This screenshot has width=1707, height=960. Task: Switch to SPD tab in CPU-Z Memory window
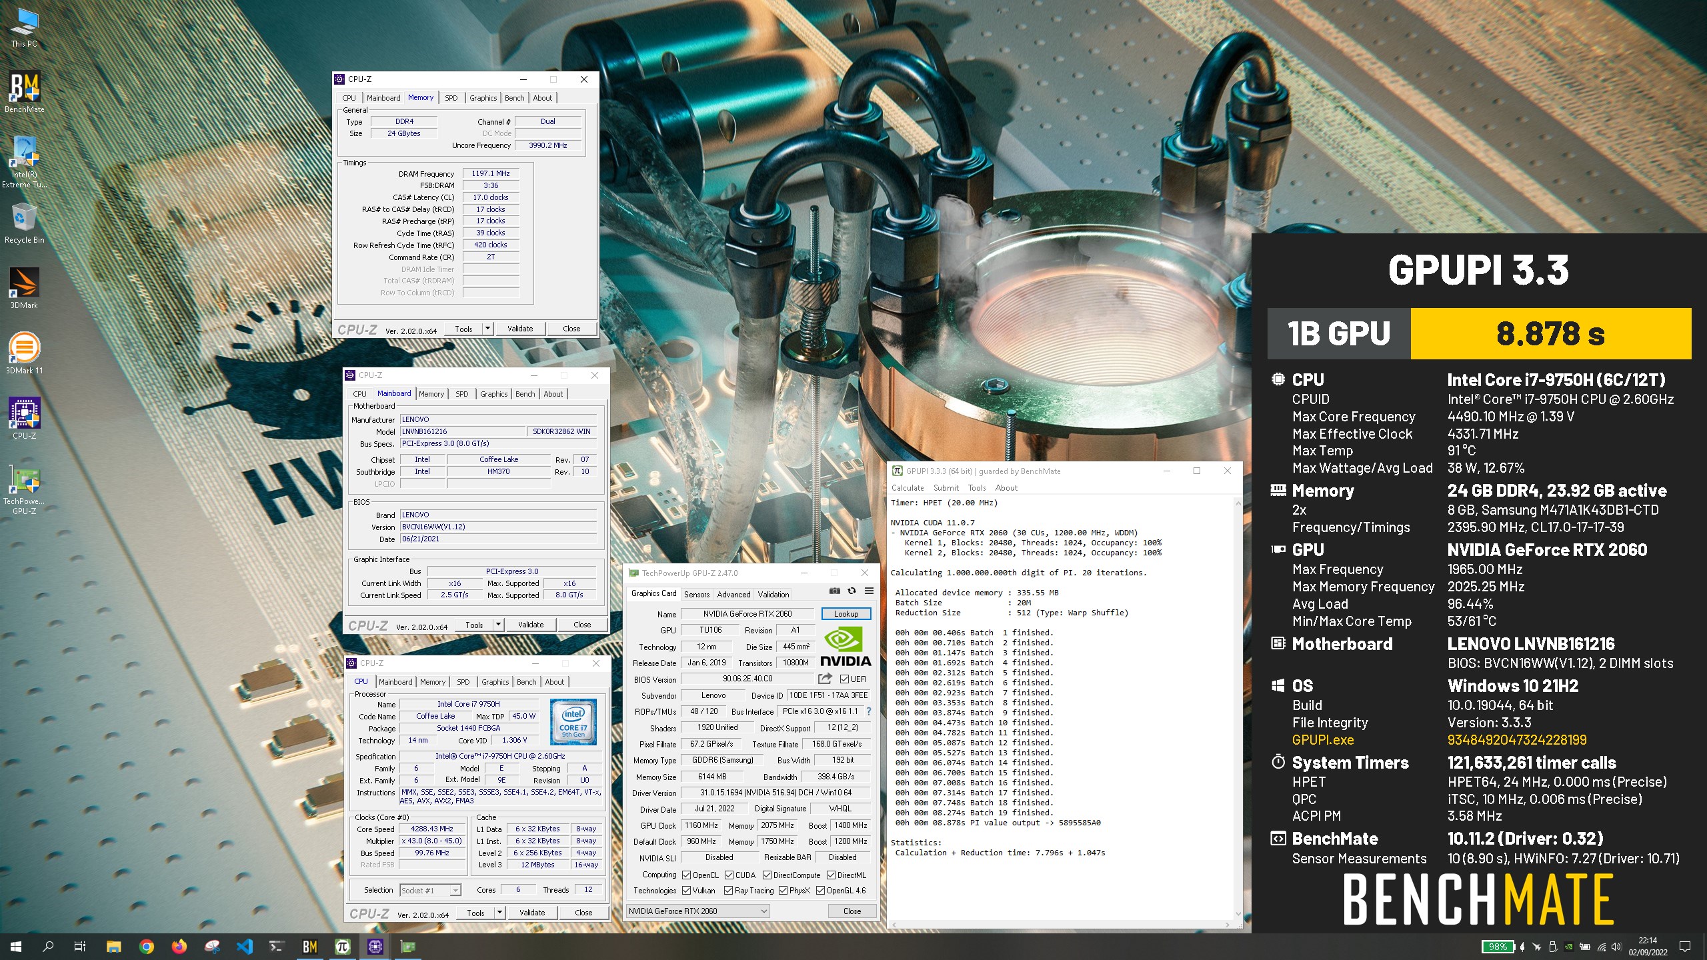point(451,98)
